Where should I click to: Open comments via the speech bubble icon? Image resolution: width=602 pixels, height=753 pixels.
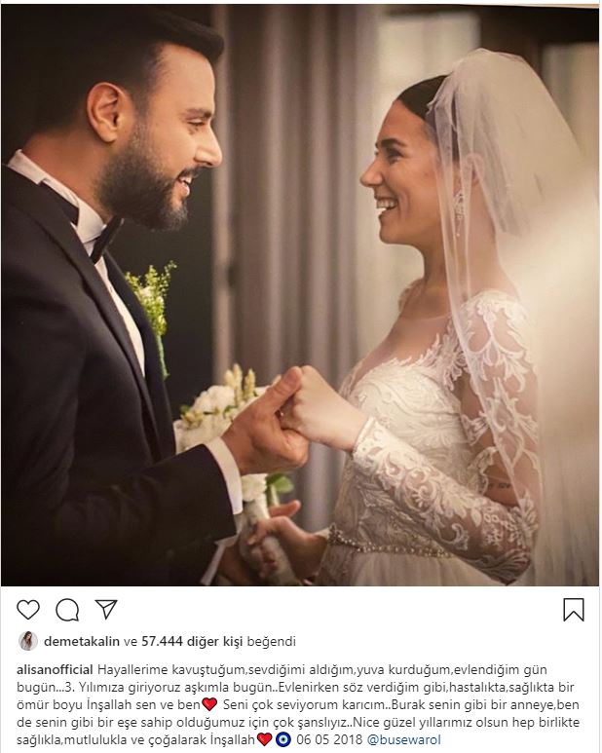coord(67,611)
